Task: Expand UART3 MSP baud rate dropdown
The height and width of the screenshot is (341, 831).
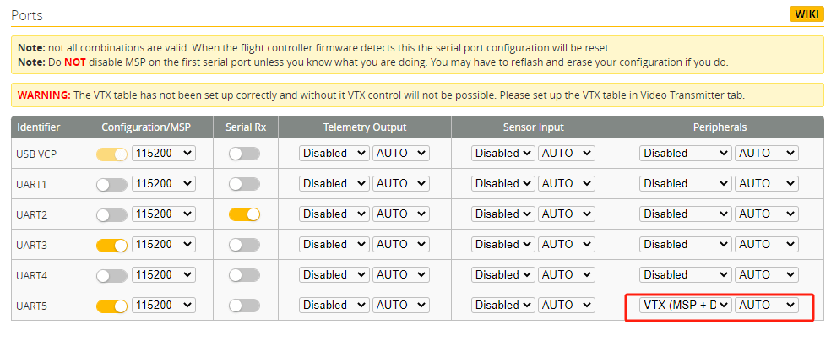Action: pos(164,245)
